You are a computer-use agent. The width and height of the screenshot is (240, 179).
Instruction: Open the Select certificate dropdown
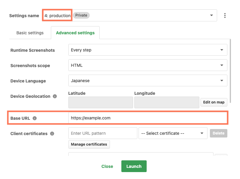(x=173, y=133)
